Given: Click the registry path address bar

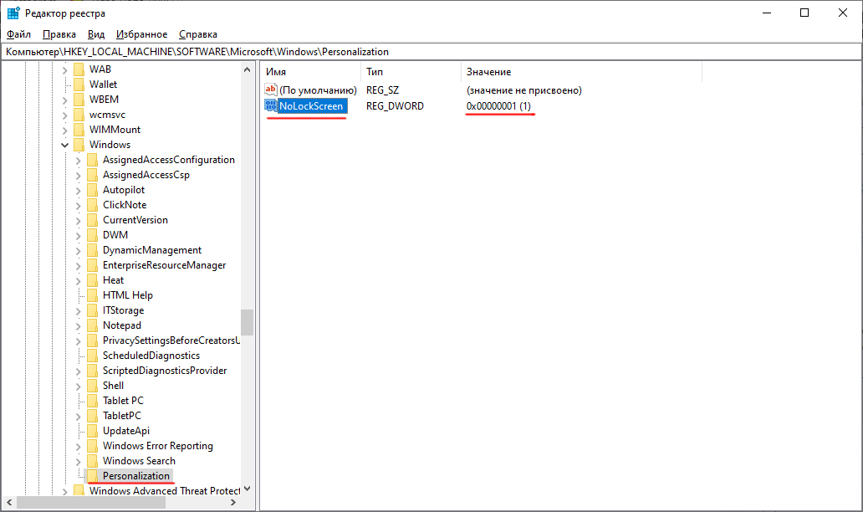Looking at the screenshot, I should 431,52.
